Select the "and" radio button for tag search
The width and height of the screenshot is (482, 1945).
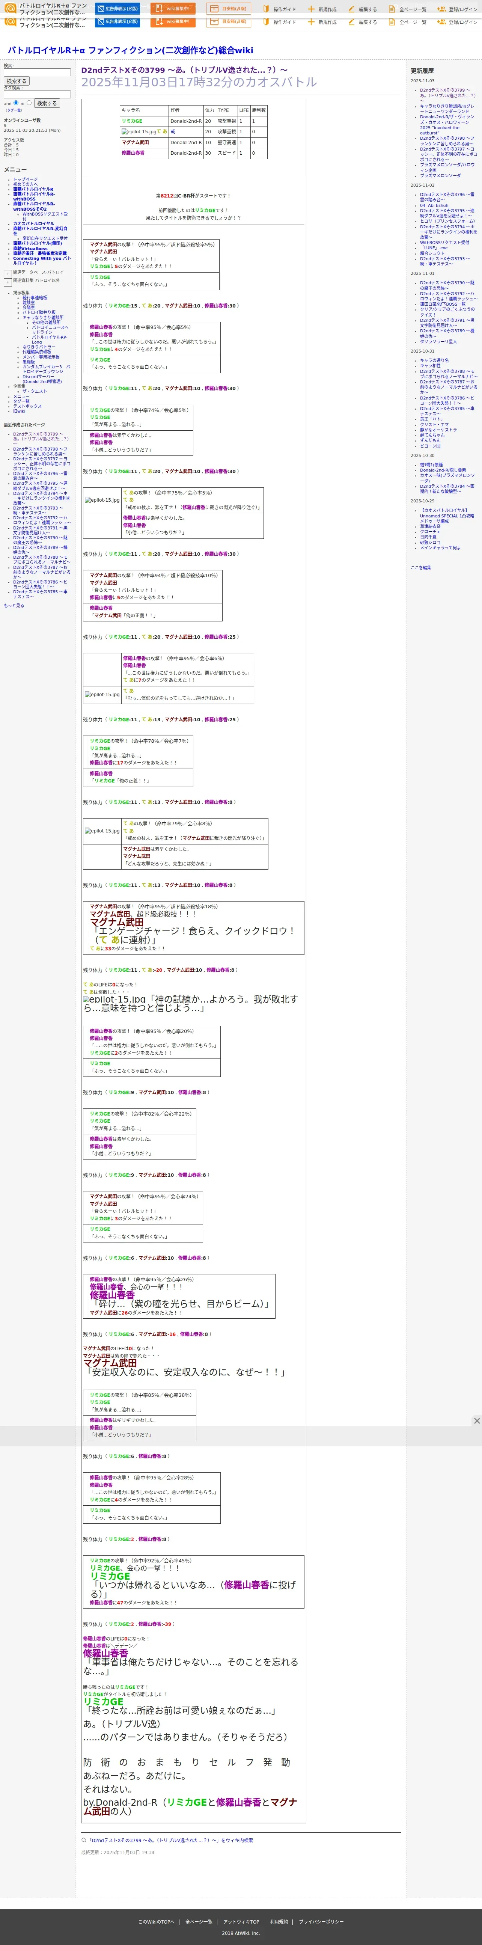click(x=16, y=103)
